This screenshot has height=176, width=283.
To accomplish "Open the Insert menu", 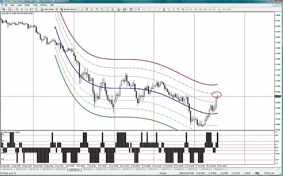I will point(19,5).
